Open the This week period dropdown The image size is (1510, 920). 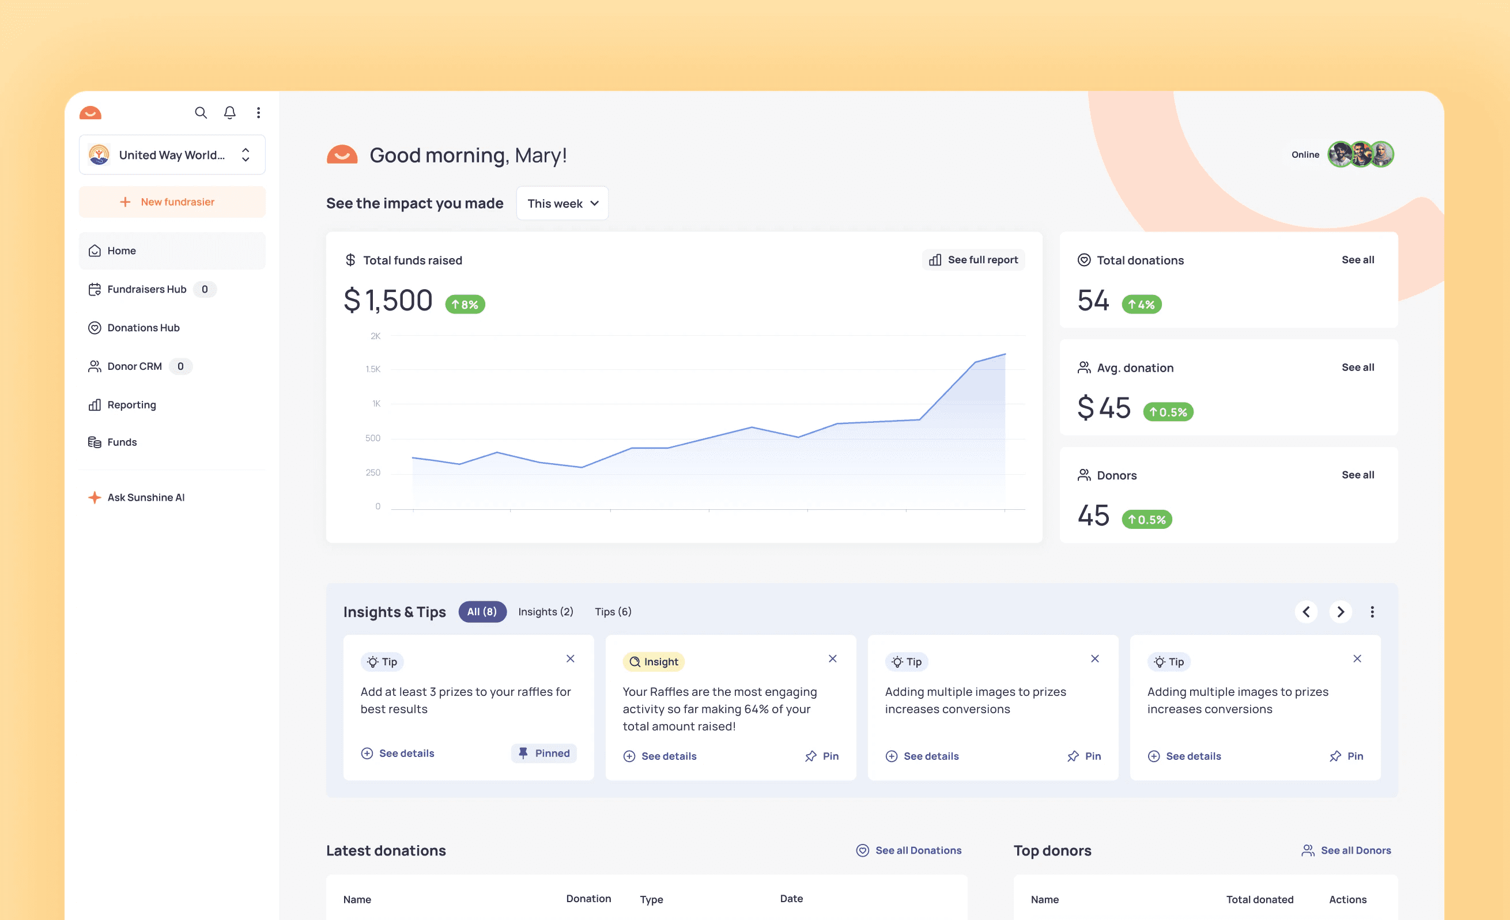click(x=561, y=203)
